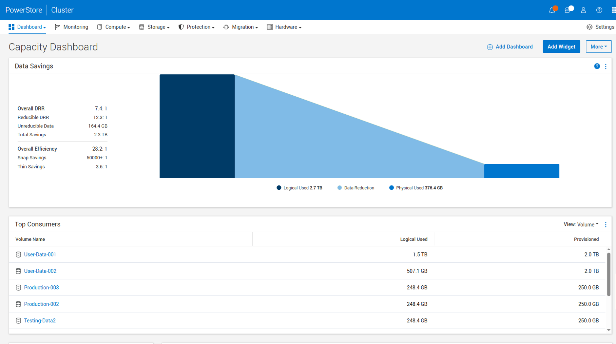Open the User-Data-001 volume link

tap(40, 255)
